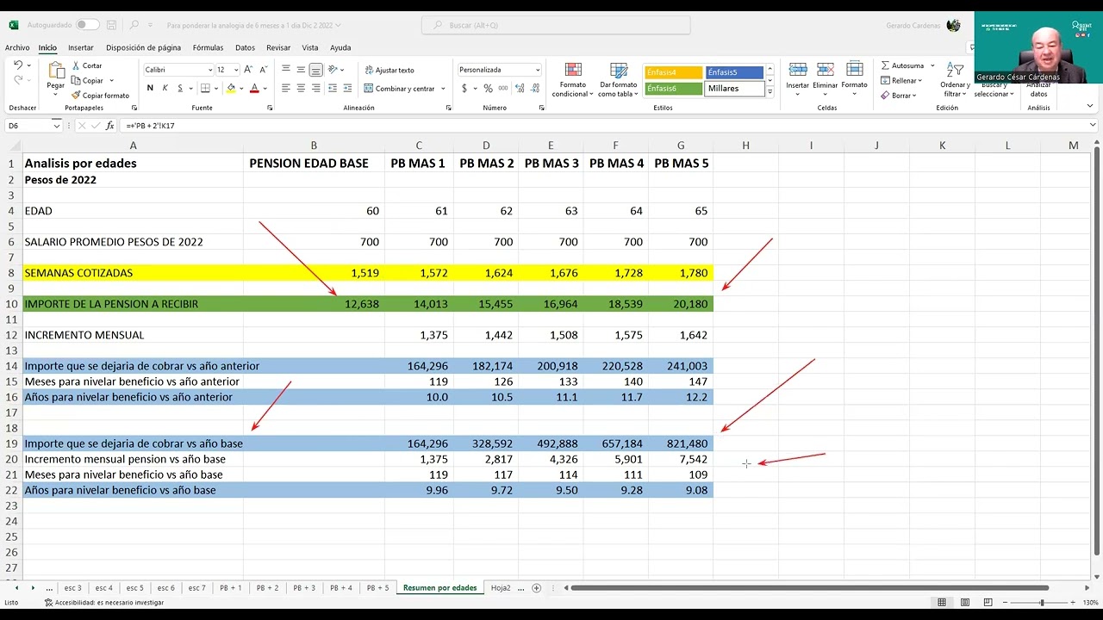Expand the formula bar
Screen dimensions: 1103x620
(1093, 126)
